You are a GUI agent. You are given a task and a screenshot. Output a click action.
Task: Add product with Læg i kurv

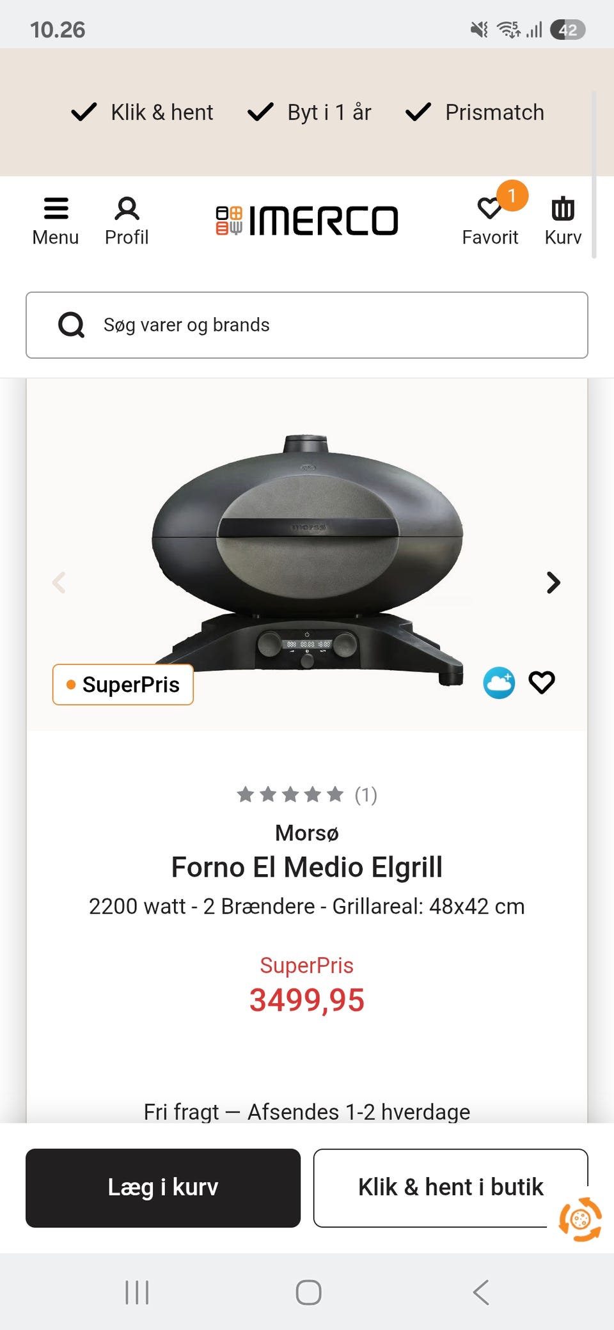tap(163, 1187)
